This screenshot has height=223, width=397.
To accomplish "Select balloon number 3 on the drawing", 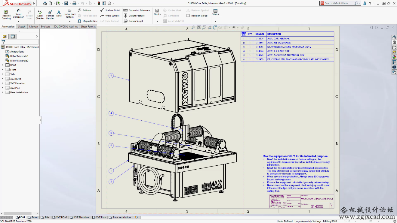I will pyautogui.click(x=111, y=76).
